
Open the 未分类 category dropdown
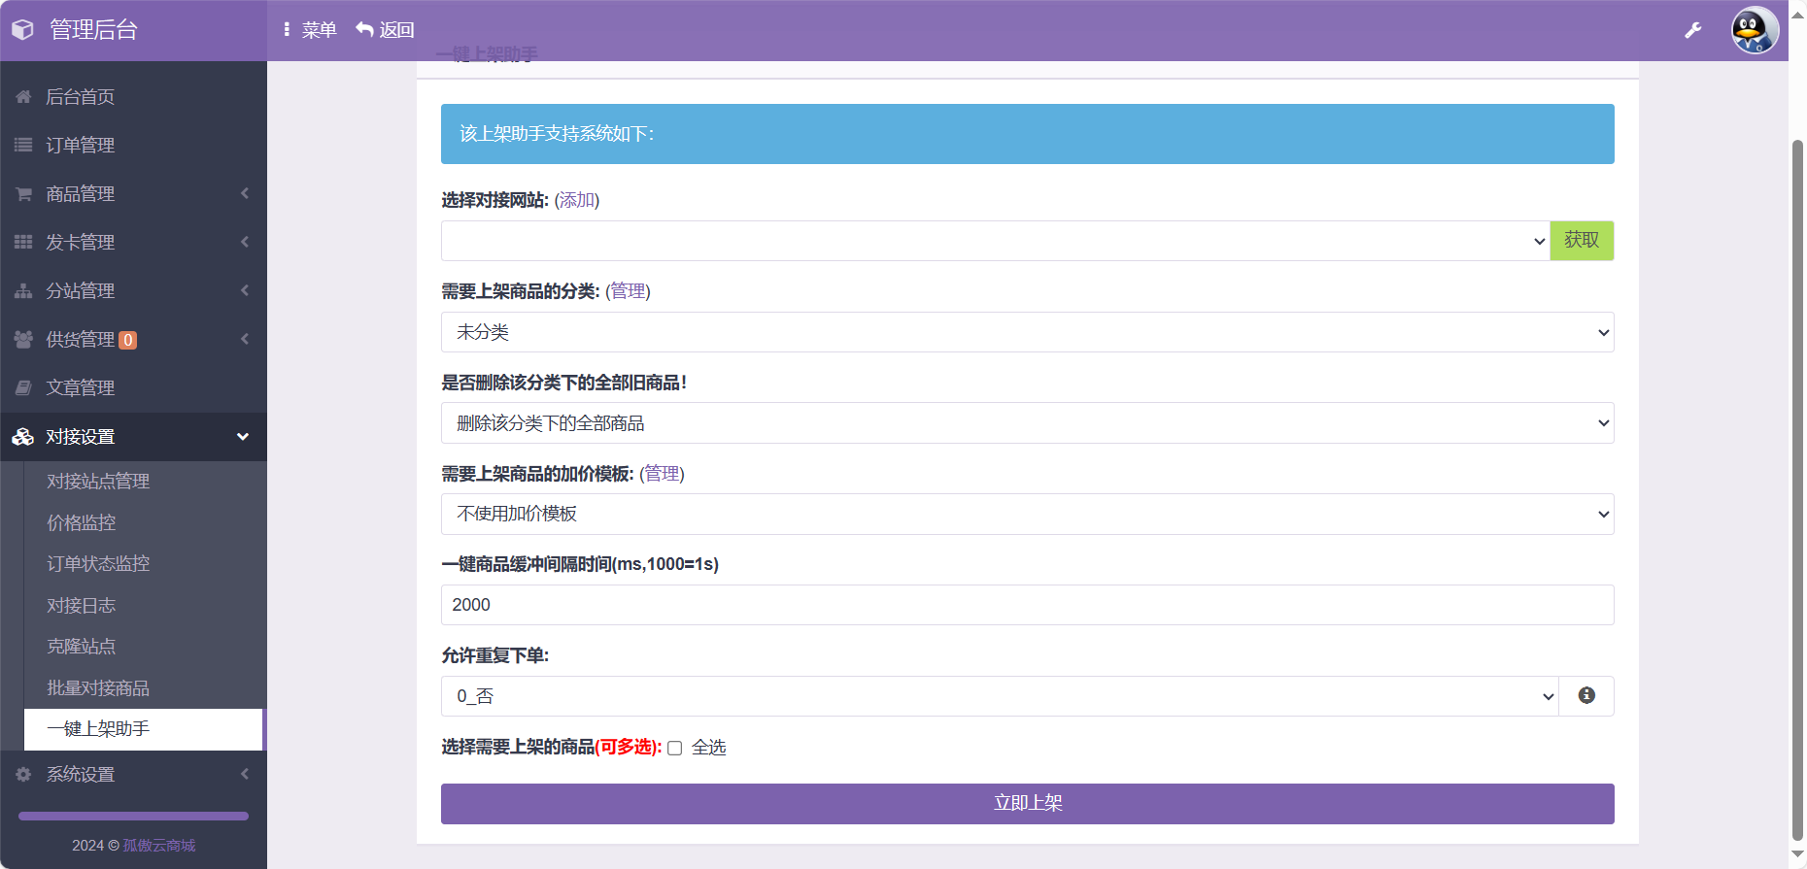1026,332
